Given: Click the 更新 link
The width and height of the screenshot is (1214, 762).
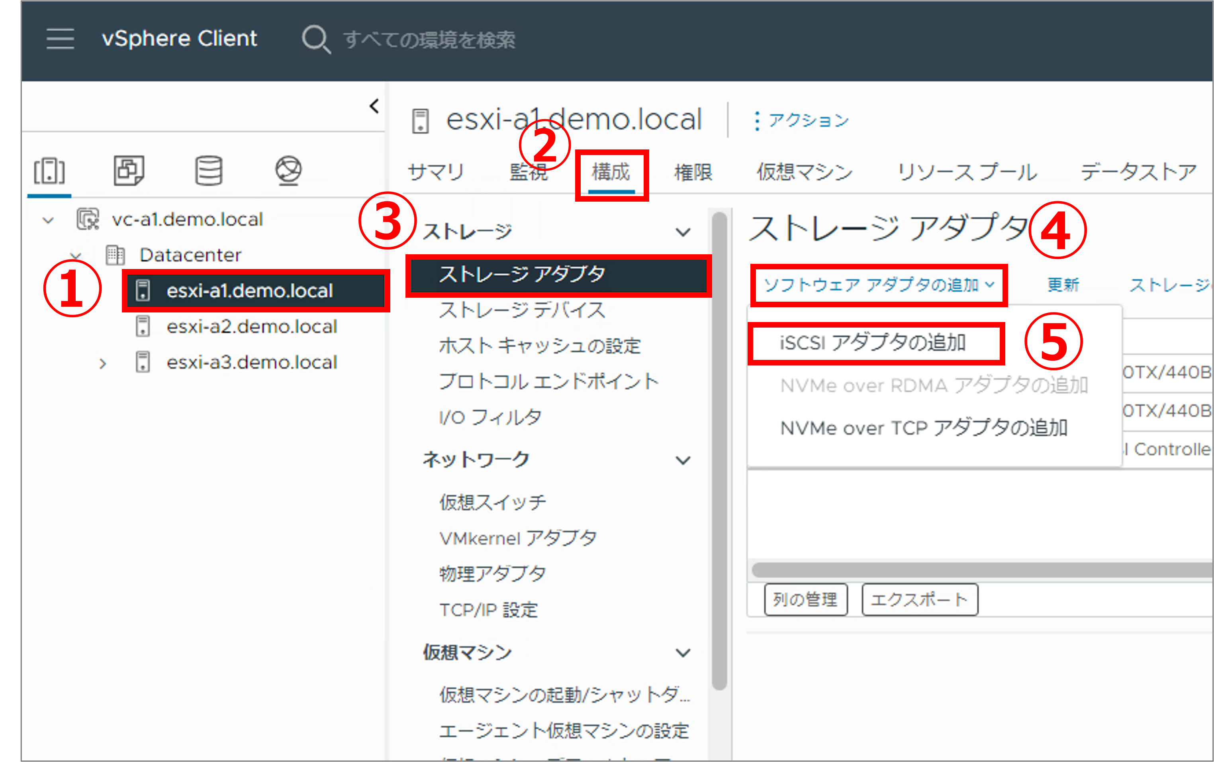Looking at the screenshot, I should pyautogui.click(x=1063, y=285).
